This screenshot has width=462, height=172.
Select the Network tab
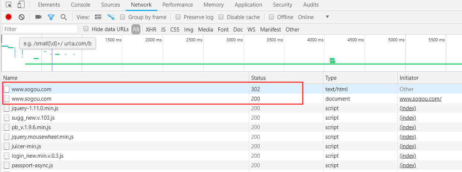pos(141,5)
